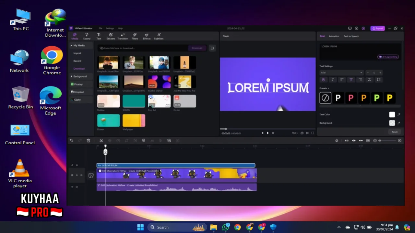Increase font size with plus
This screenshot has width=415, height=233.
[x=380, y=73]
